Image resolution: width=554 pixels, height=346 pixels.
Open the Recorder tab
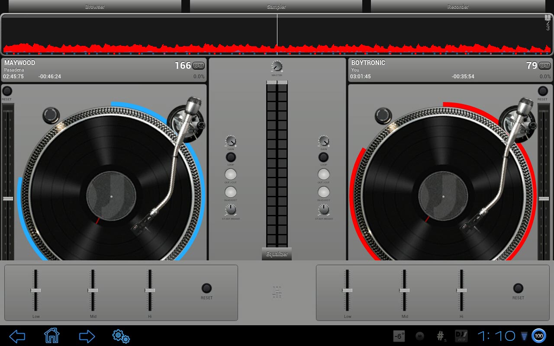click(458, 6)
